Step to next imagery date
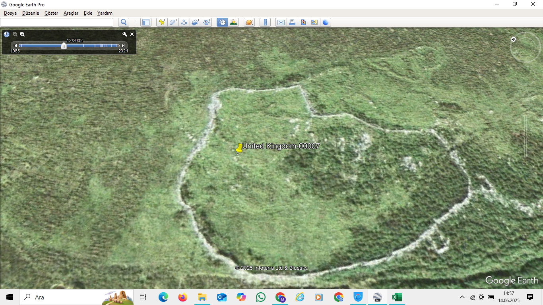The height and width of the screenshot is (305, 543). [x=123, y=46]
